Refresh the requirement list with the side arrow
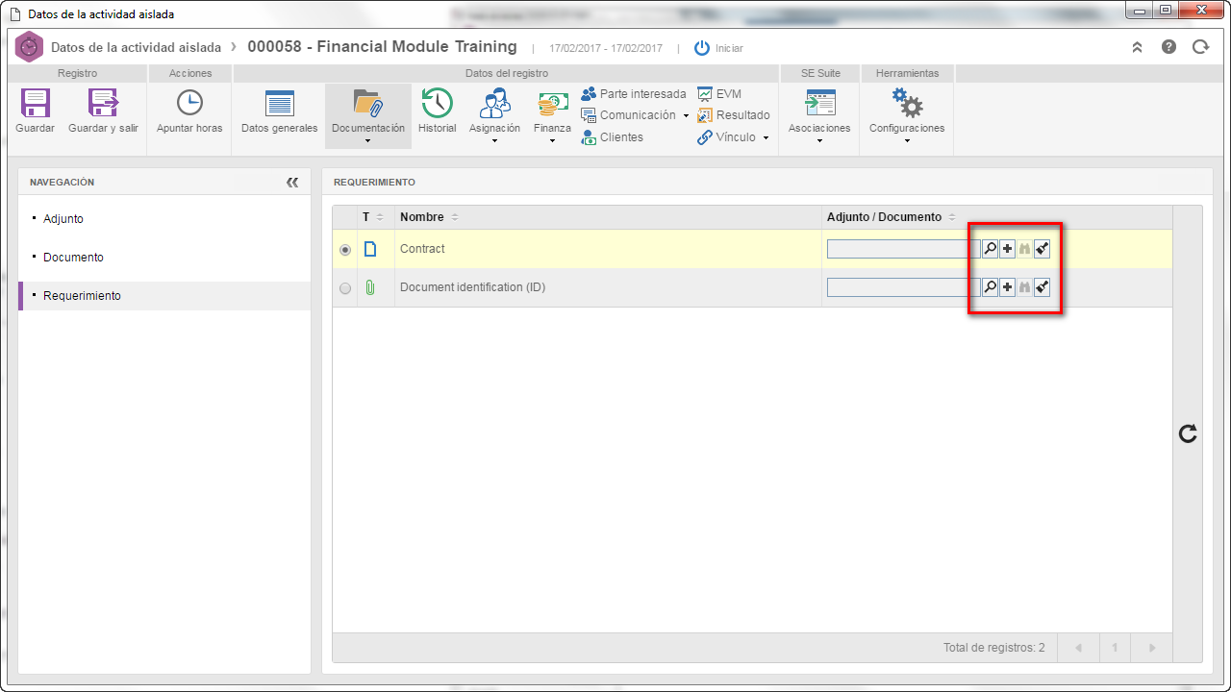This screenshot has width=1231, height=692. coord(1188,433)
